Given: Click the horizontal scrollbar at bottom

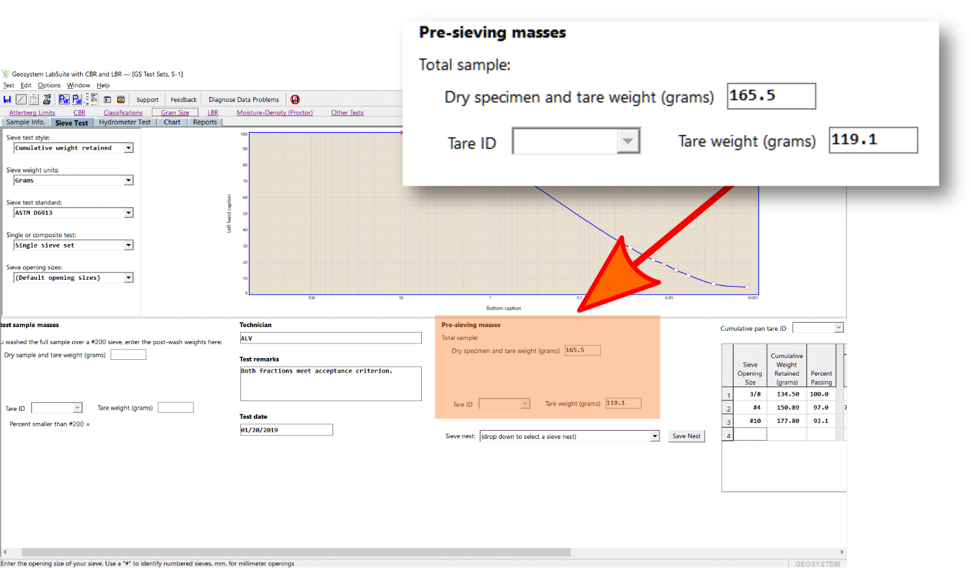Looking at the screenshot, I should pos(296,552).
